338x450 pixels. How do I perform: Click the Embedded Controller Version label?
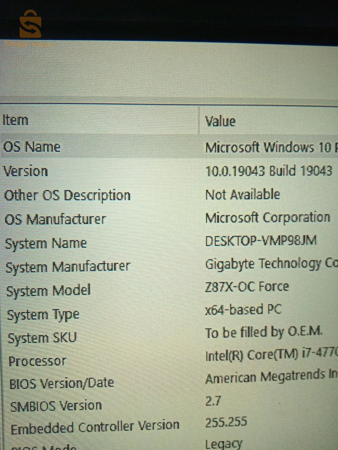tap(95, 427)
